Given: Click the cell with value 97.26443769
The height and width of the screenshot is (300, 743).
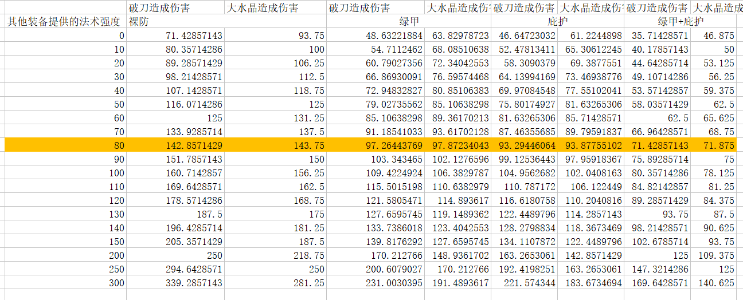Looking at the screenshot, I should 376,145.
